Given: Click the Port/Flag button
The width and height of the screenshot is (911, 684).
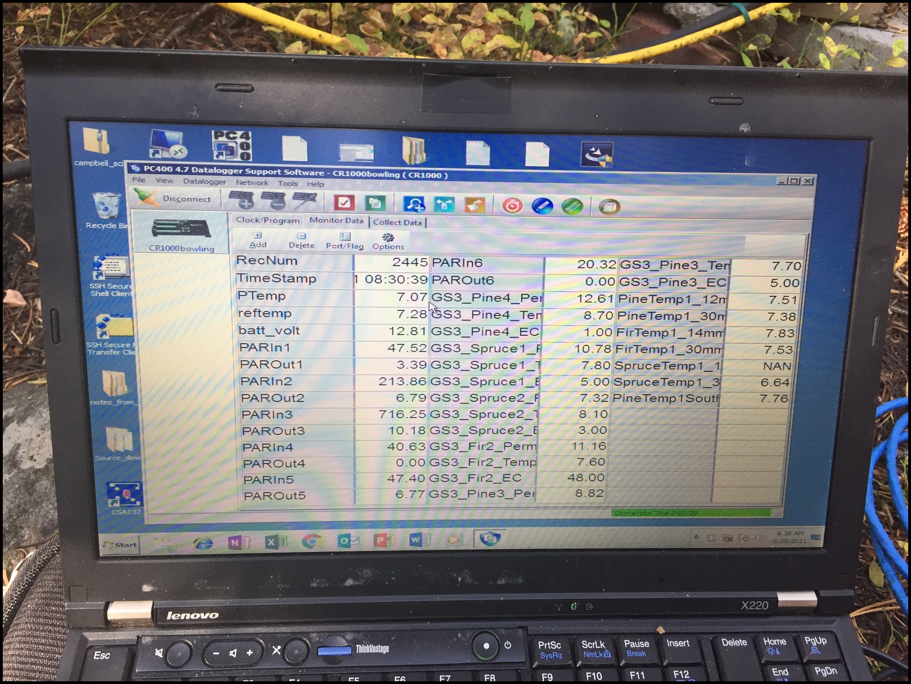Looking at the screenshot, I should tap(345, 241).
